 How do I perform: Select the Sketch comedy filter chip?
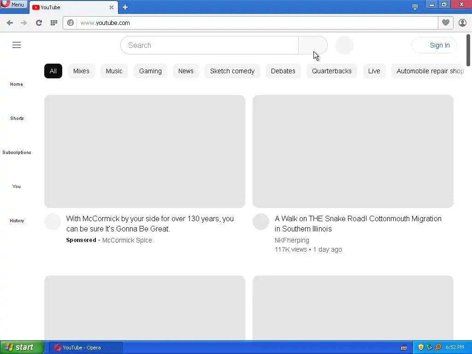[232, 71]
